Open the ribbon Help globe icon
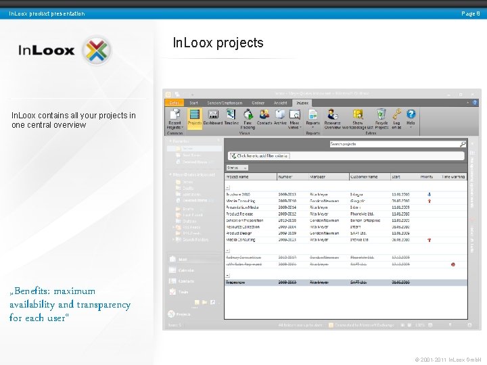Screen dimensions: 487x365 (411, 118)
